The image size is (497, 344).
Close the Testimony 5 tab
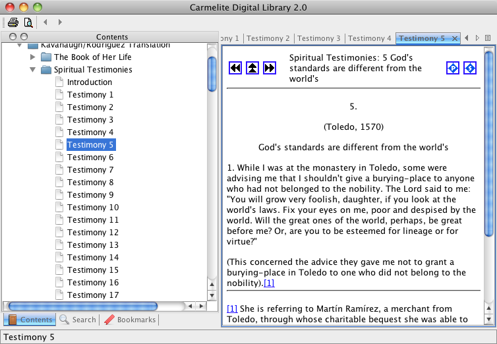pos(455,38)
